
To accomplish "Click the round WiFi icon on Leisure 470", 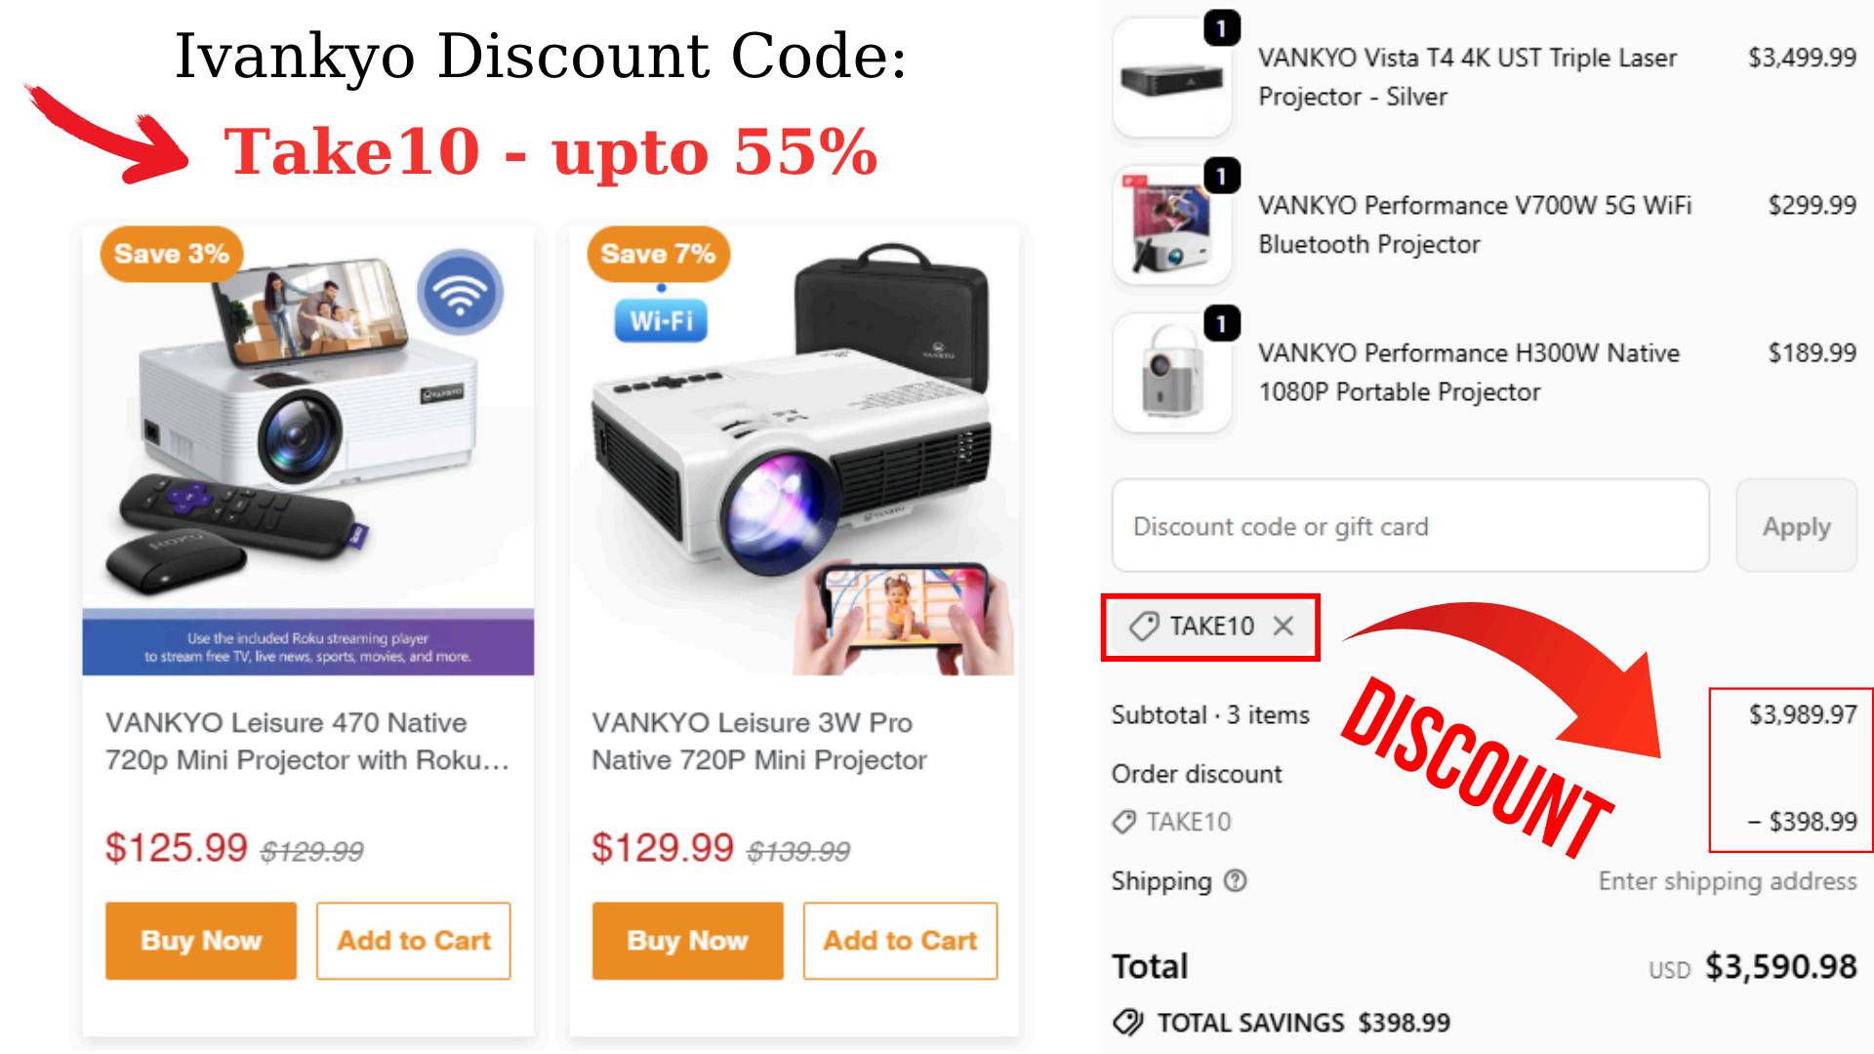I will [461, 292].
